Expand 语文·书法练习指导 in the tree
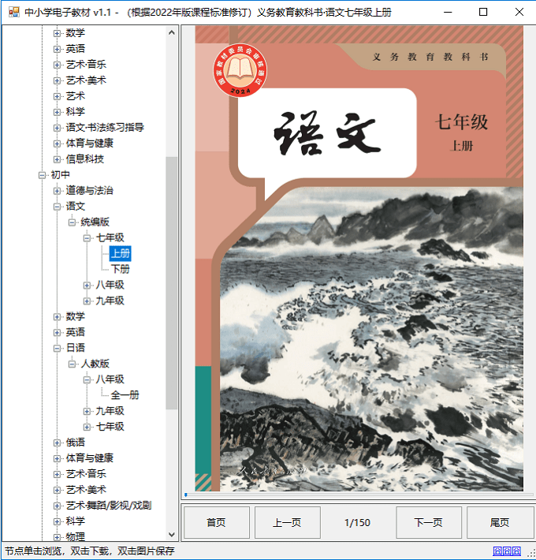Screen dimensions: 536x560 tap(58, 127)
